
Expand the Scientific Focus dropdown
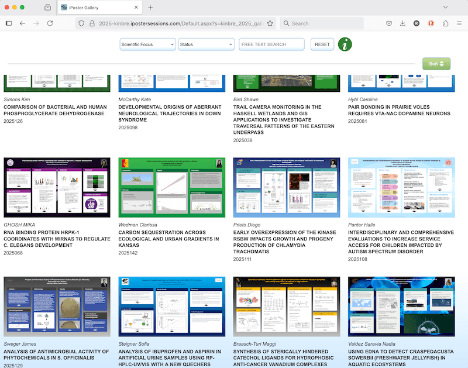tap(147, 44)
